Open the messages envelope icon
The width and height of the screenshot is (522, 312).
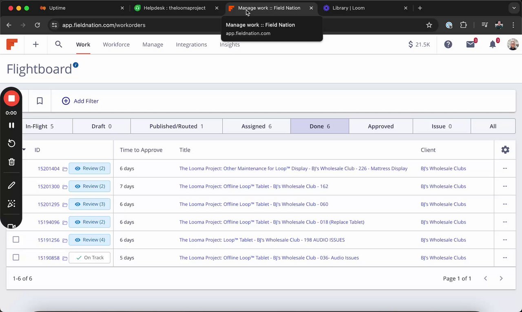tap(471, 44)
